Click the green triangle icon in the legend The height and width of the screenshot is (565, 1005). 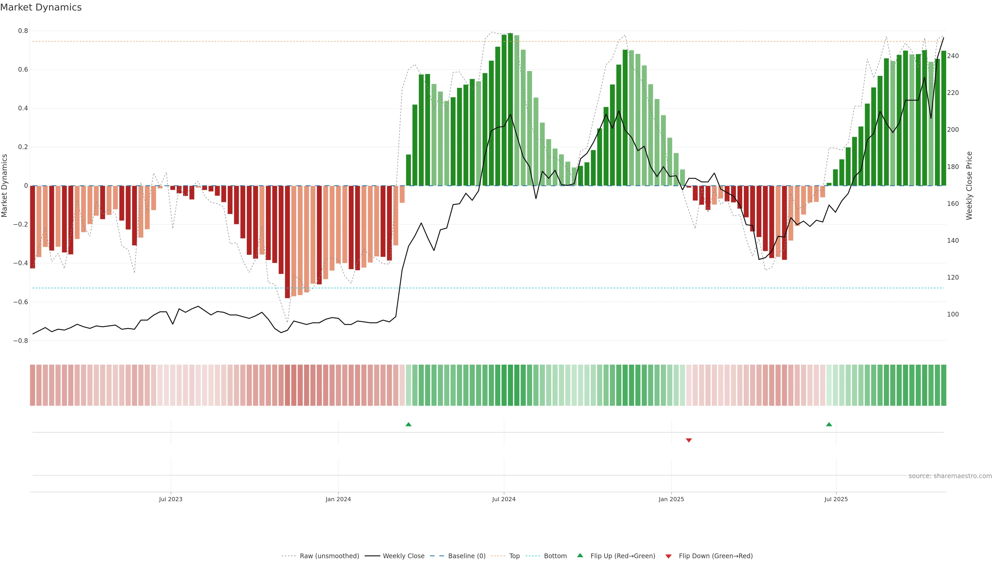(x=580, y=555)
